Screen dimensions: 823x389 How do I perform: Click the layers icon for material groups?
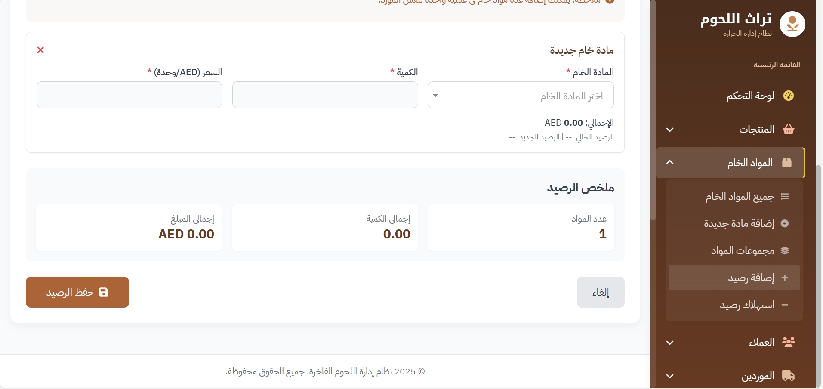pos(785,250)
